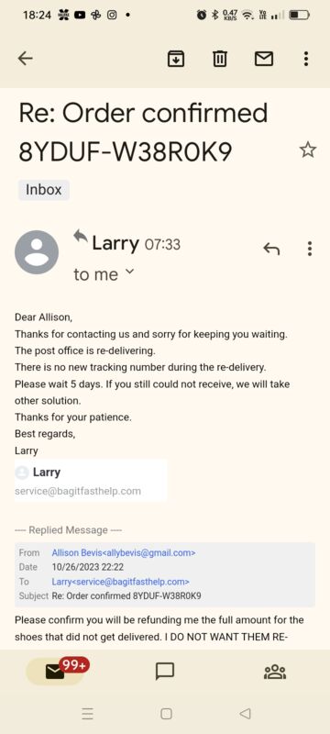The height and width of the screenshot is (734, 330).
Task: Open top toolbar three-dot overflow menu
Action: [305, 59]
